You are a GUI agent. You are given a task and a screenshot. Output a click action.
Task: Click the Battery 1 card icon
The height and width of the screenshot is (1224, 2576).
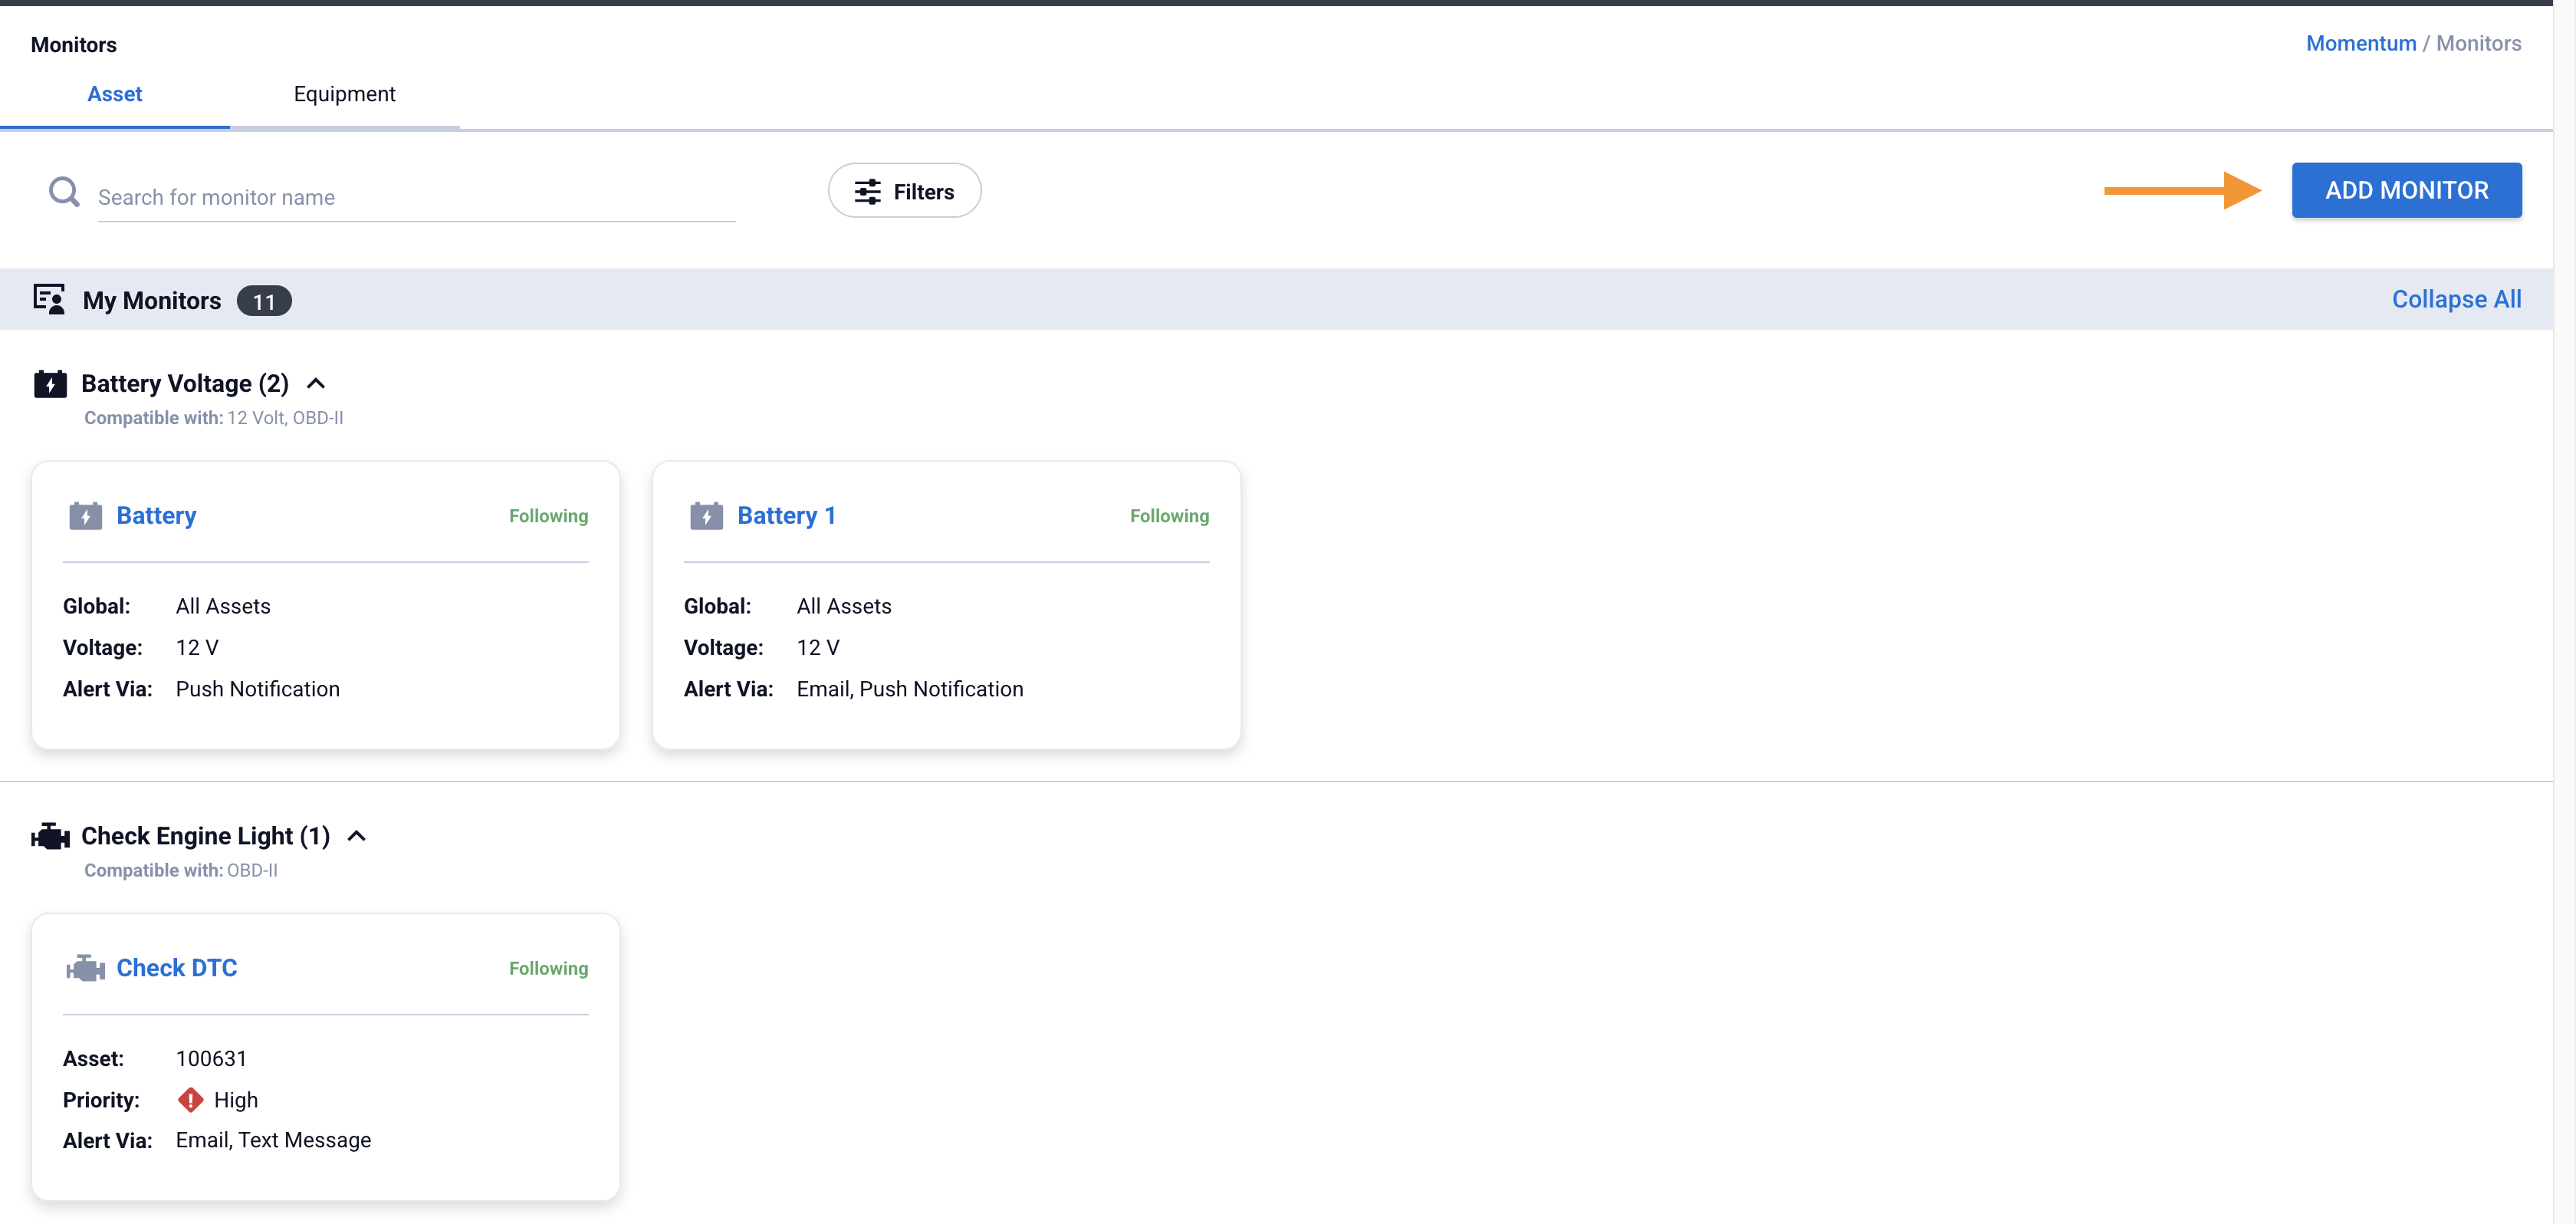point(706,516)
